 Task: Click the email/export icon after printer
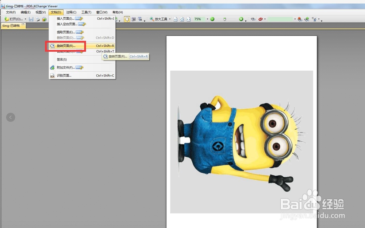tap(44, 19)
